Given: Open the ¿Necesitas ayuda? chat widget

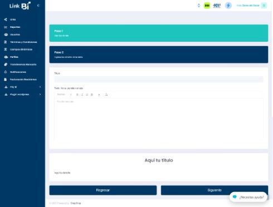Looking at the screenshot, I should pos(248,197).
